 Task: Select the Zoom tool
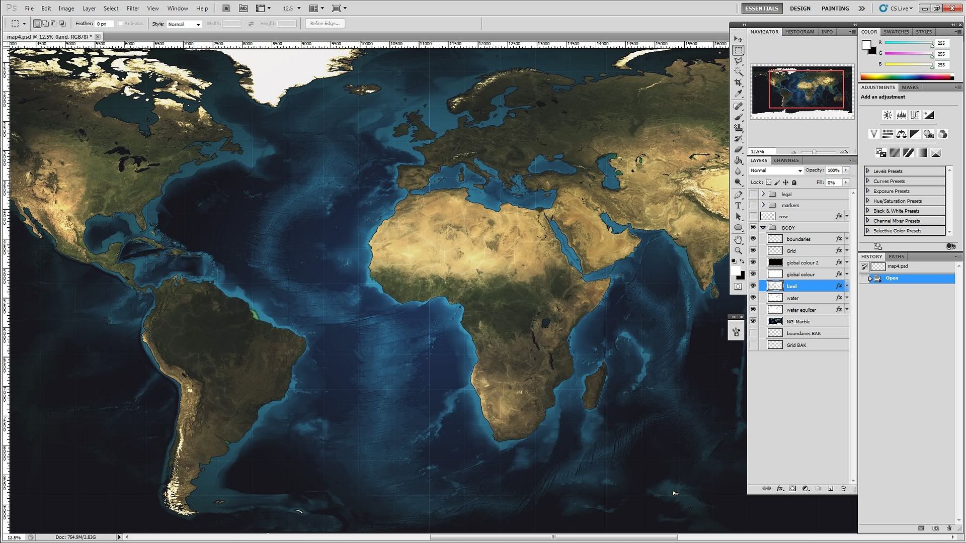tap(739, 250)
